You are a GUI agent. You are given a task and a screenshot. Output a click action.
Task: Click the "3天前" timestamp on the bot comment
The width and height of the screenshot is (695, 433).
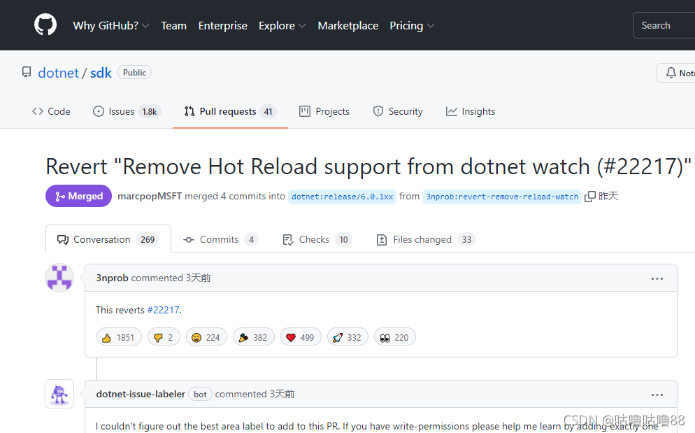282,394
